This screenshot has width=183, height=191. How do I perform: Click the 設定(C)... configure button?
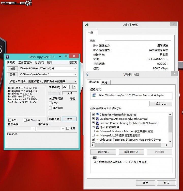(x=161, y=104)
